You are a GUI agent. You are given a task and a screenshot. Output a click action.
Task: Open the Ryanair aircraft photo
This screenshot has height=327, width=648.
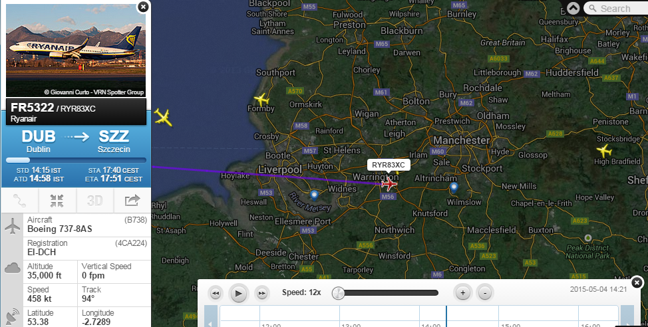[x=76, y=51]
